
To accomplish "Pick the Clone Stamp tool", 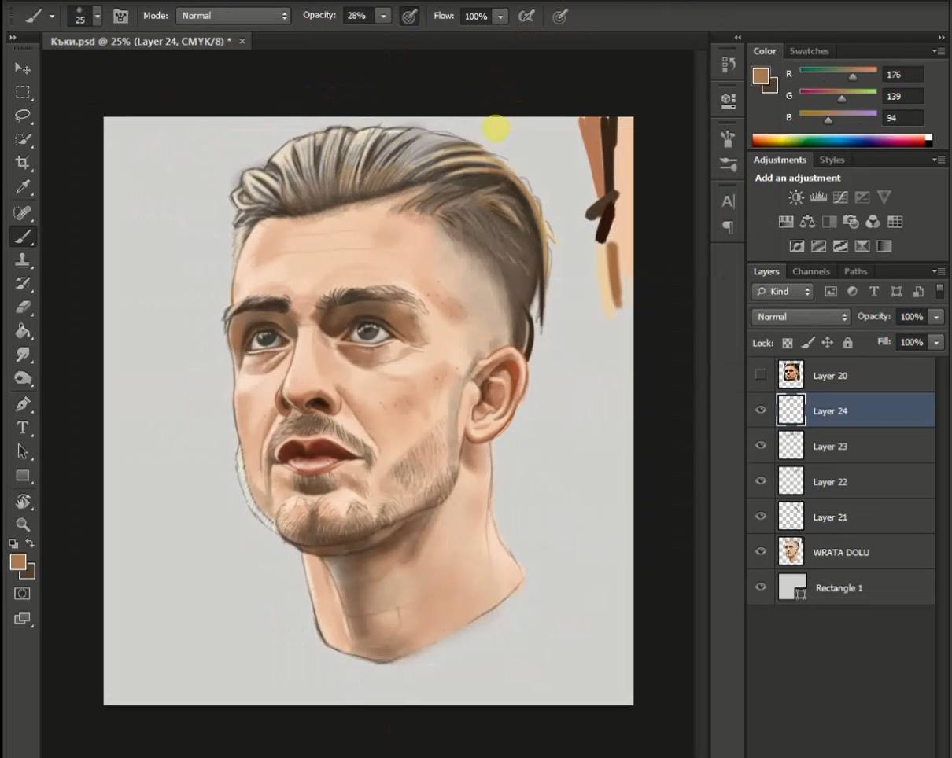I will coord(23,260).
